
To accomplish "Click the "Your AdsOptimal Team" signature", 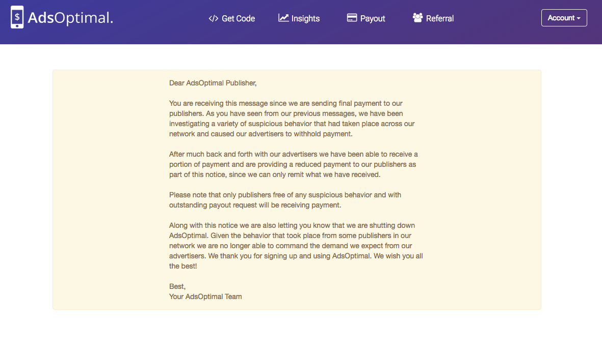I will [x=205, y=297].
